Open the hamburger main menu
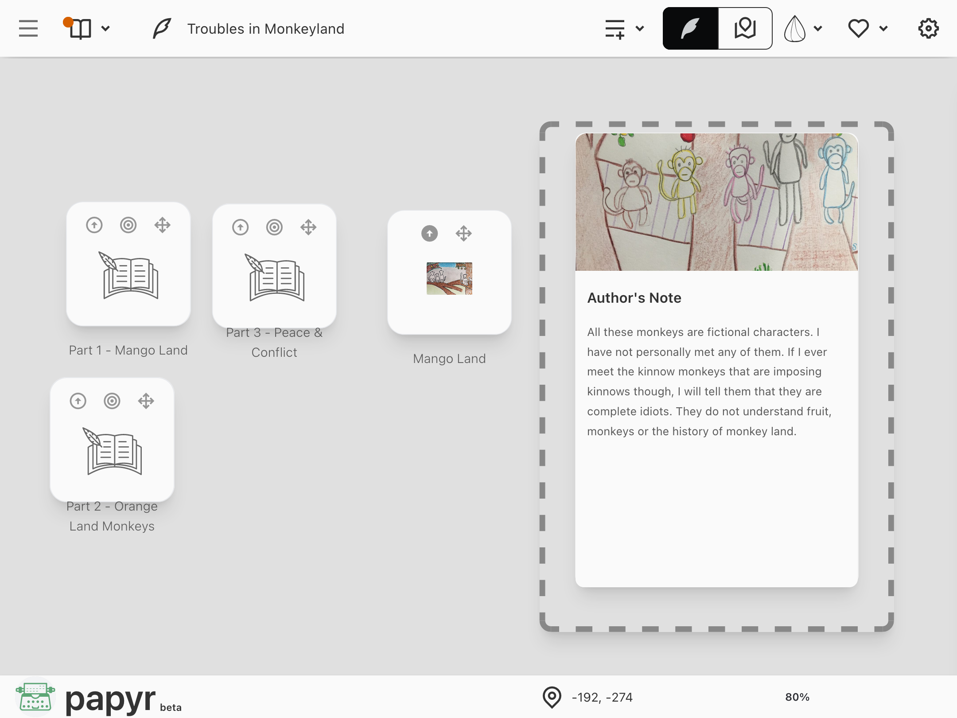Viewport: 957px width, 718px height. [28, 29]
